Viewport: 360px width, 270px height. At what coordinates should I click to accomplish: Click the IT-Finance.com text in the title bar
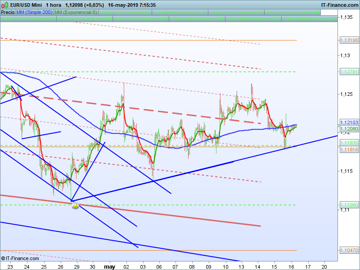click(340, 5)
